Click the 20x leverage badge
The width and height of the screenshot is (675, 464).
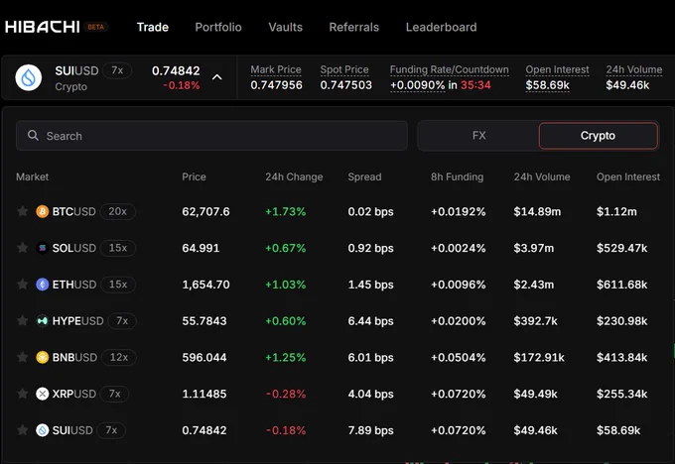pyautogui.click(x=117, y=211)
